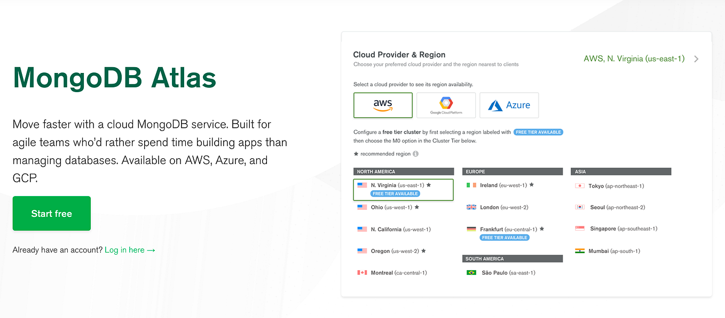The width and height of the screenshot is (725, 318).
Task: Select the Google Cloud Platform logo
Action: [446, 105]
